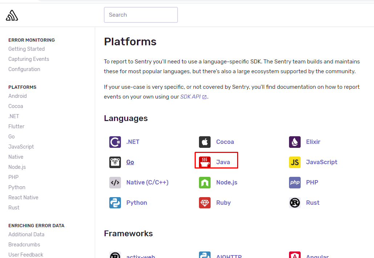Click the Rust gear icon in Languages
This screenshot has width=374, height=258.
(x=295, y=203)
